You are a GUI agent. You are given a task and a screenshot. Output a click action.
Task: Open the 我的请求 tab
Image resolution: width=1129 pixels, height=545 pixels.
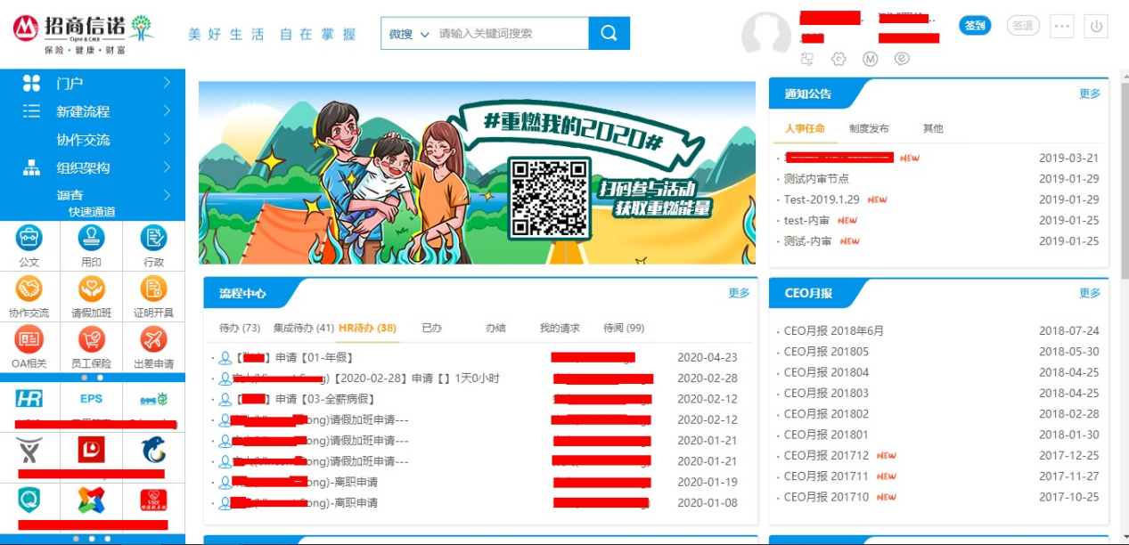[x=560, y=328]
